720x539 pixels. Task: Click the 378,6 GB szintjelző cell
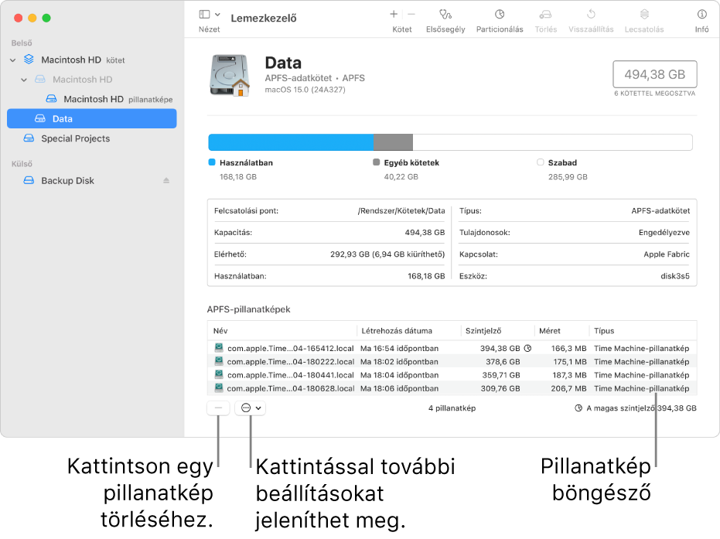tap(503, 361)
